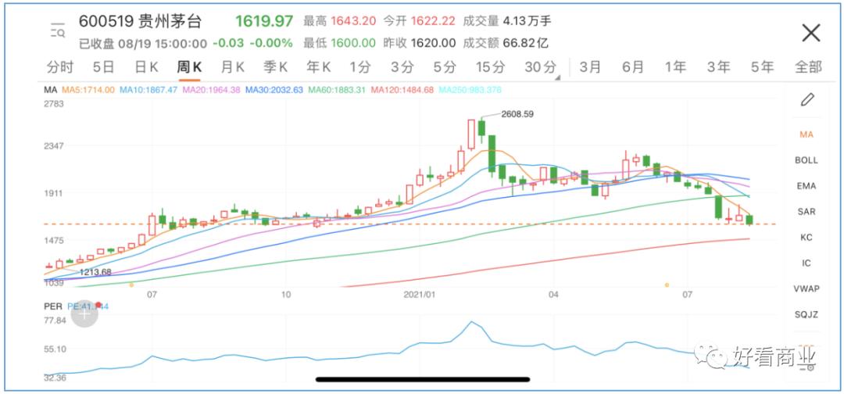This screenshot has height=394, width=844.
Task: Switch to 5日 tab
Action: (103, 66)
